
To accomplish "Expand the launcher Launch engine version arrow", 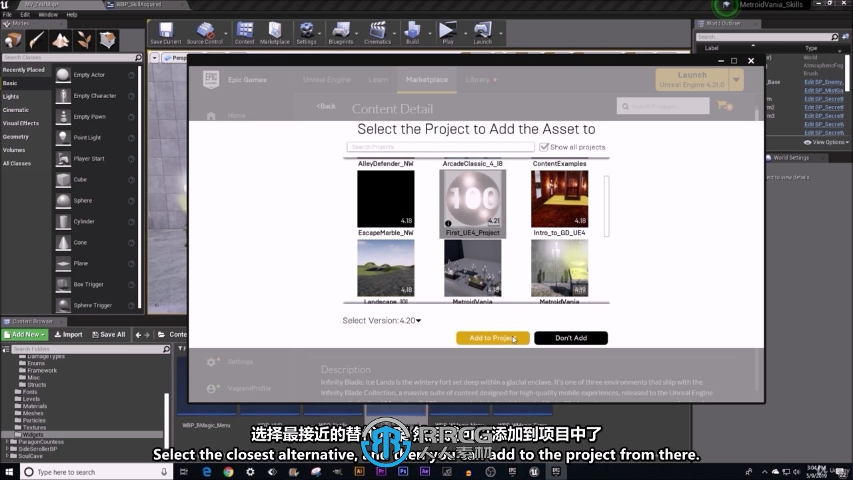I will pos(736,80).
